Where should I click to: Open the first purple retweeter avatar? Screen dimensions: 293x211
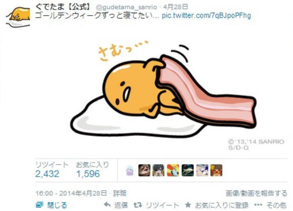click(130, 170)
